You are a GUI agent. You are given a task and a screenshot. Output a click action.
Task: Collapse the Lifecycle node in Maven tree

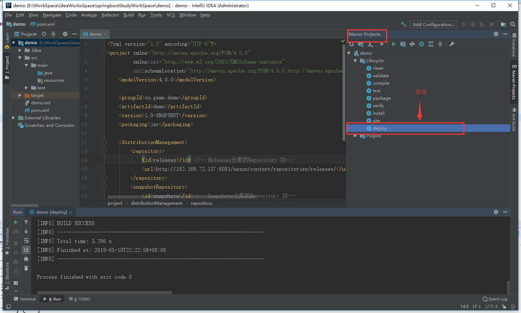click(355, 61)
